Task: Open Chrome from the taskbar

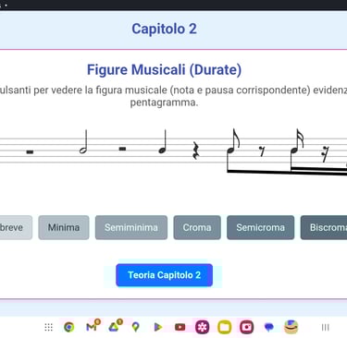Action: pyautogui.click(x=69, y=327)
